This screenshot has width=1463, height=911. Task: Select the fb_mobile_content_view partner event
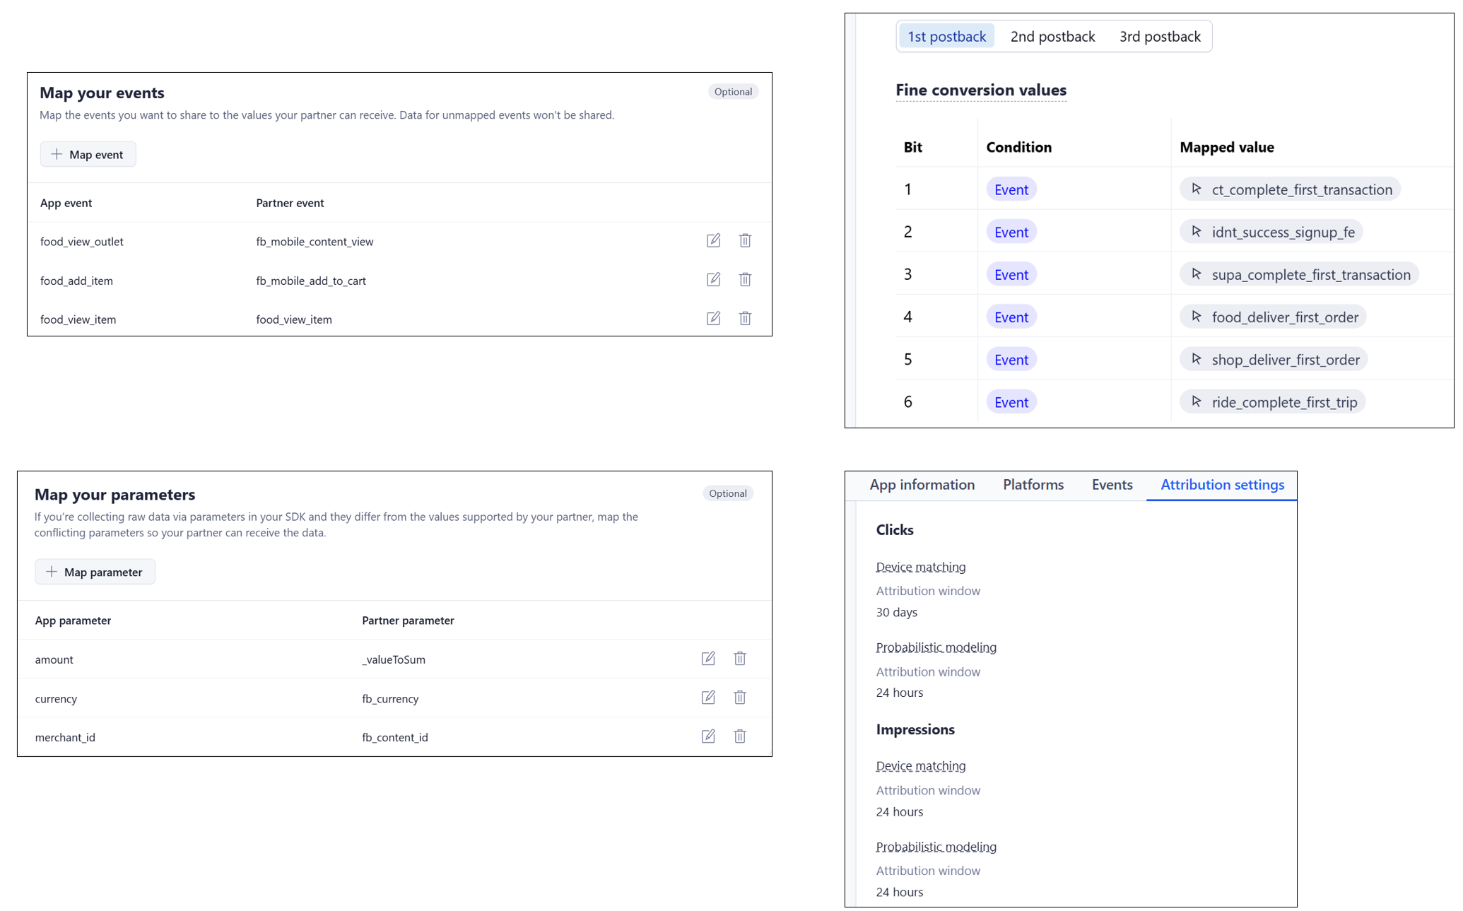point(315,242)
